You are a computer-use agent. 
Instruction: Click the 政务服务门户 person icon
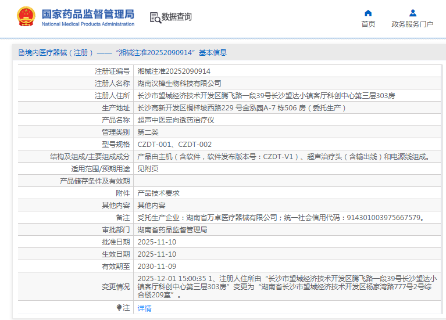(412, 13)
